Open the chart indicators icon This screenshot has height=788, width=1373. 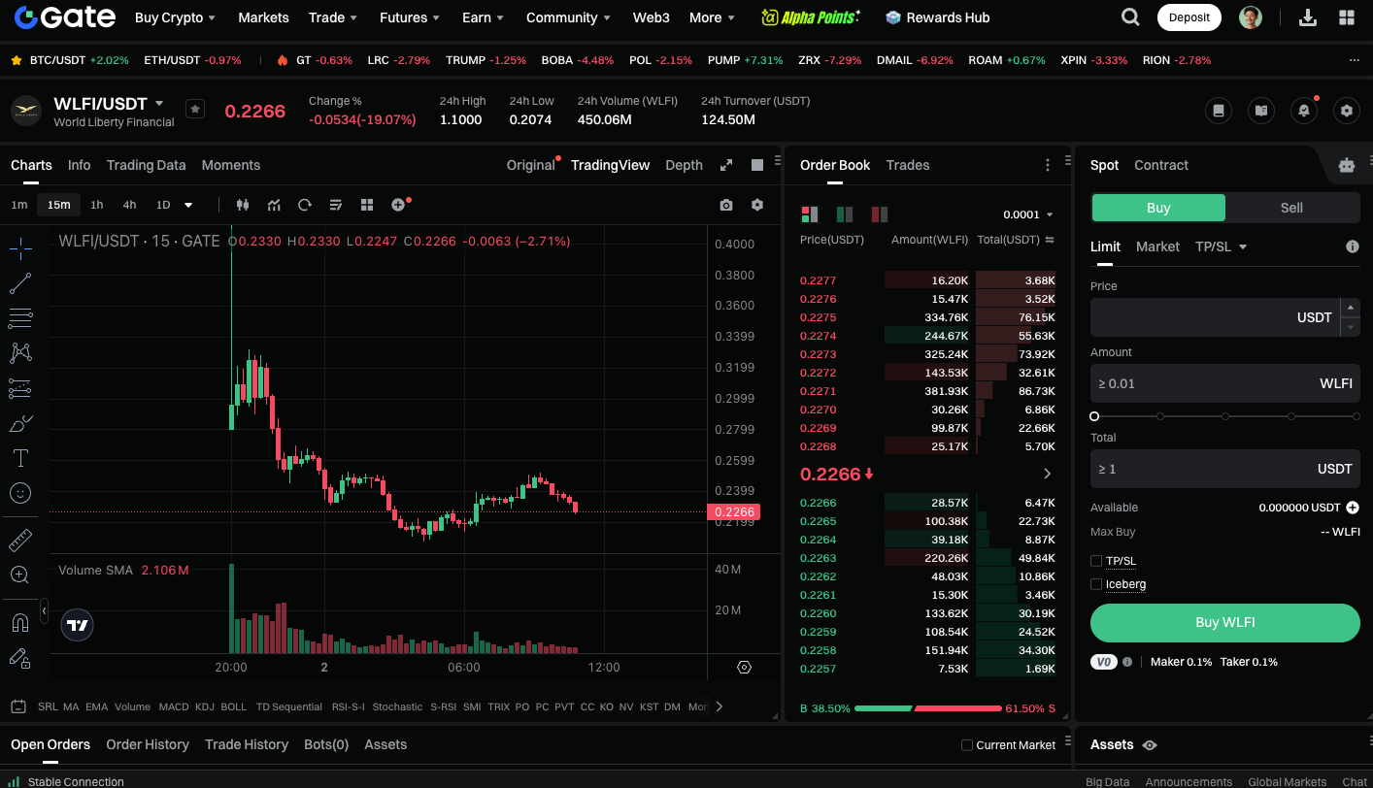click(274, 205)
